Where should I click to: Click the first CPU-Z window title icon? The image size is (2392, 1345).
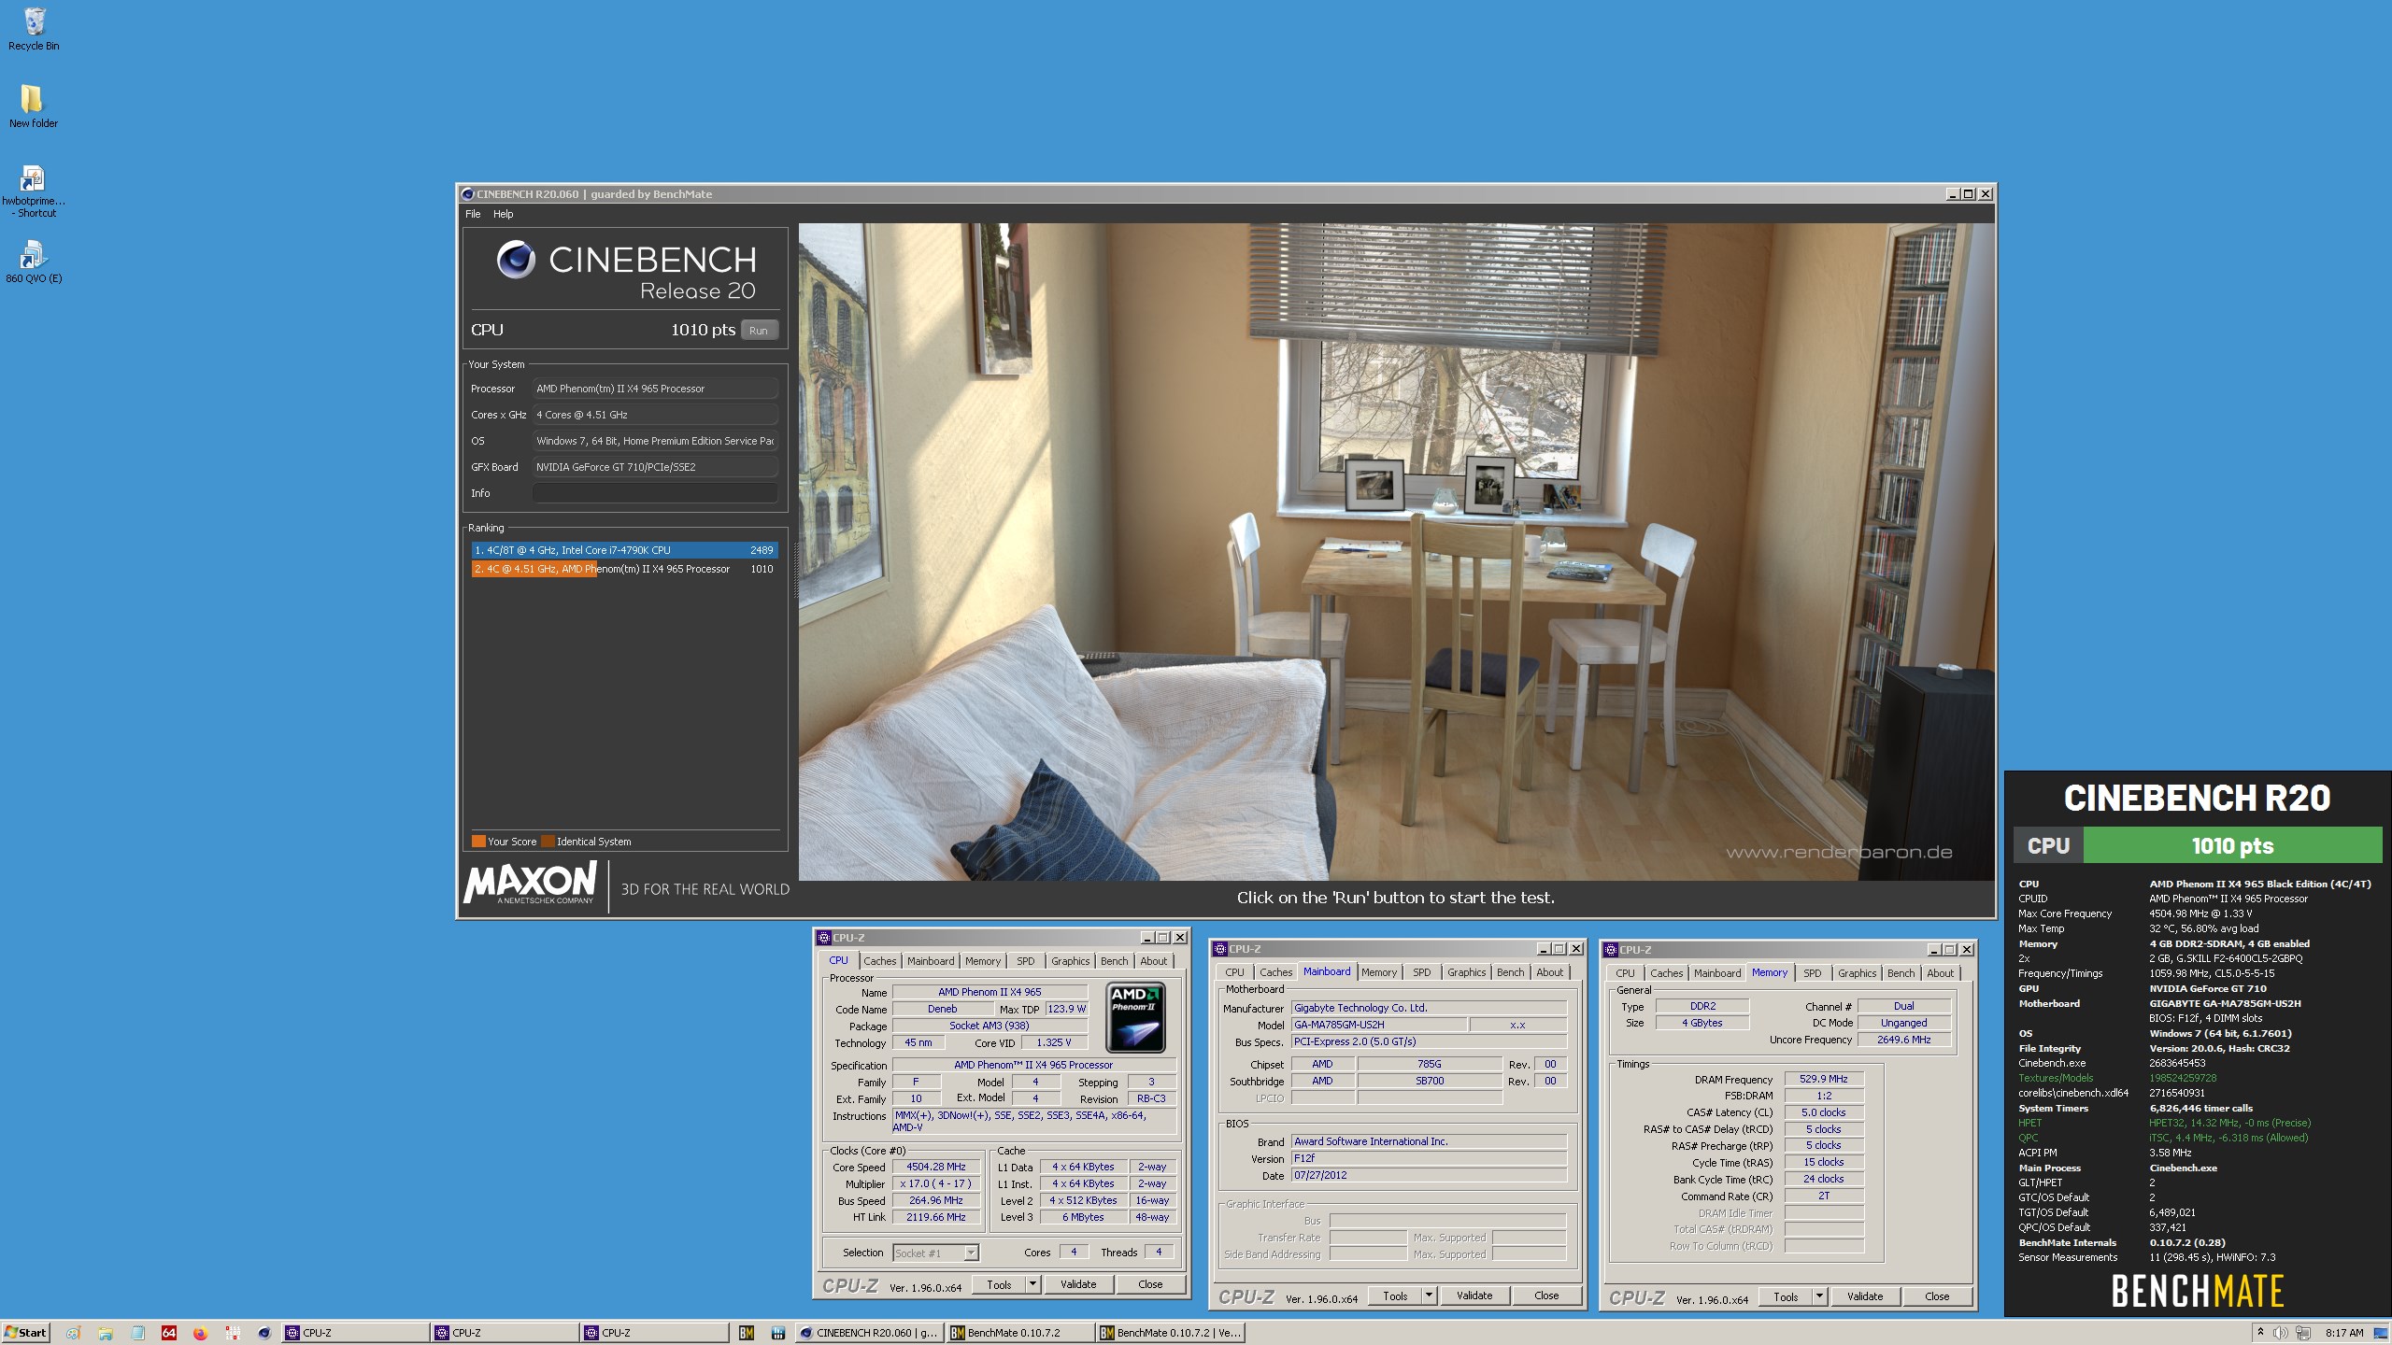823,938
